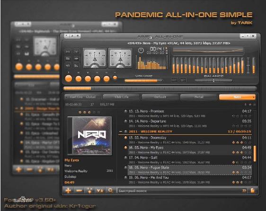Click the magnifier search icon
Viewport: 266px width, 211px height.
click(x=110, y=191)
